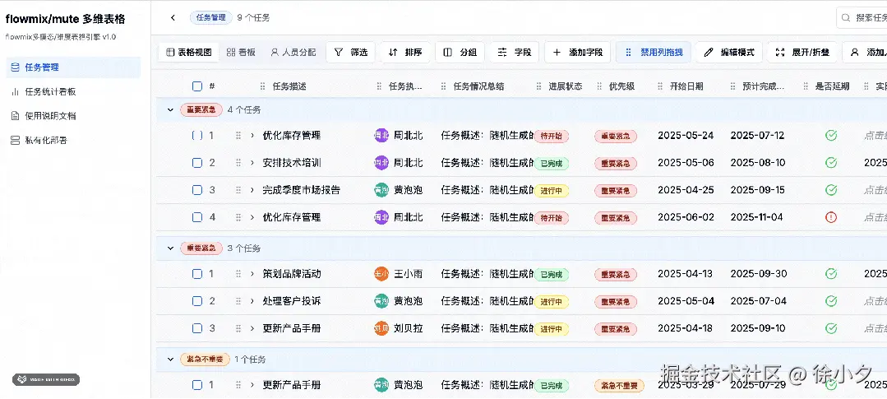Click the on-time check icon in the 2025-08-10 row
This screenshot has height=399, width=887.
(x=831, y=163)
